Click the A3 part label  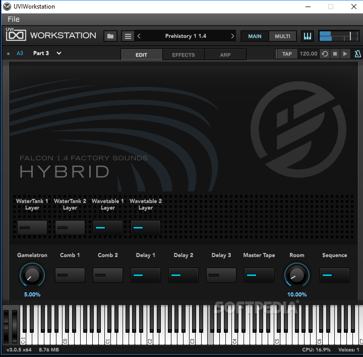pyautogui.click(x=20, y=54)
